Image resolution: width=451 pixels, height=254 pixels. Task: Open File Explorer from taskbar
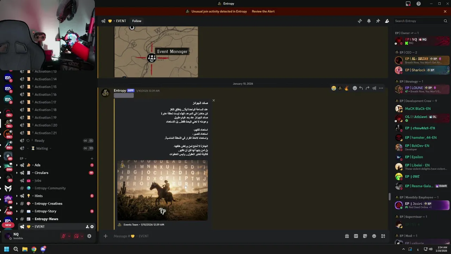[25, 249]
